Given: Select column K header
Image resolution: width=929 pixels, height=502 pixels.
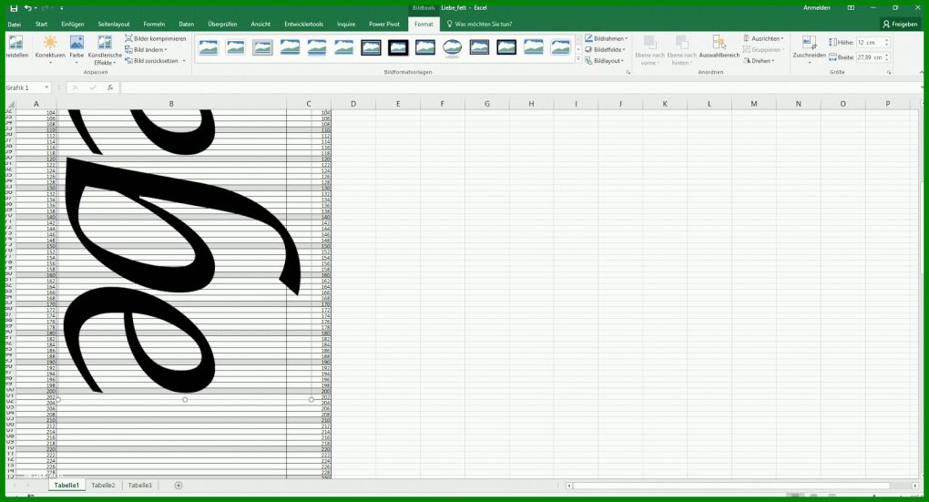Looking at the screenshot, I should (665, 104).
